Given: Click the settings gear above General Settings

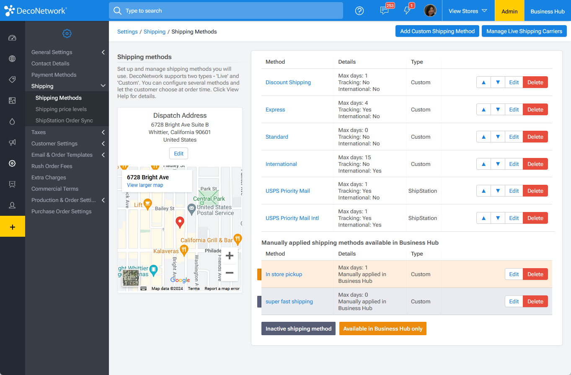Looking at the screenshot, I should [67, 34].
